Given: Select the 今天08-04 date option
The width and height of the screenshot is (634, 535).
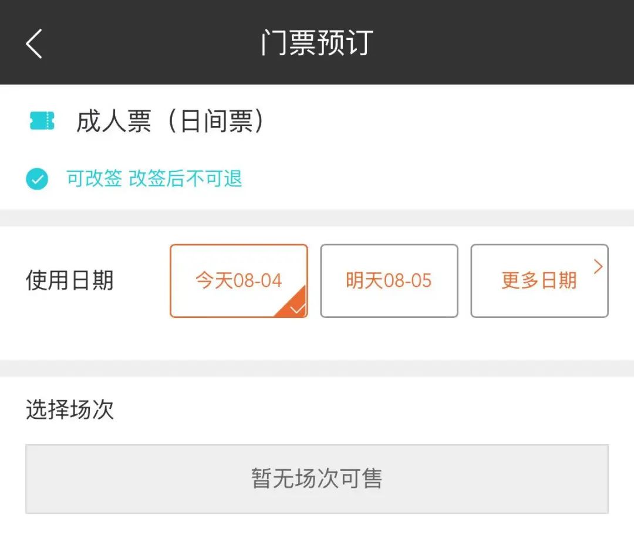Looking at the screenshot, I should (x=238, y=280).
